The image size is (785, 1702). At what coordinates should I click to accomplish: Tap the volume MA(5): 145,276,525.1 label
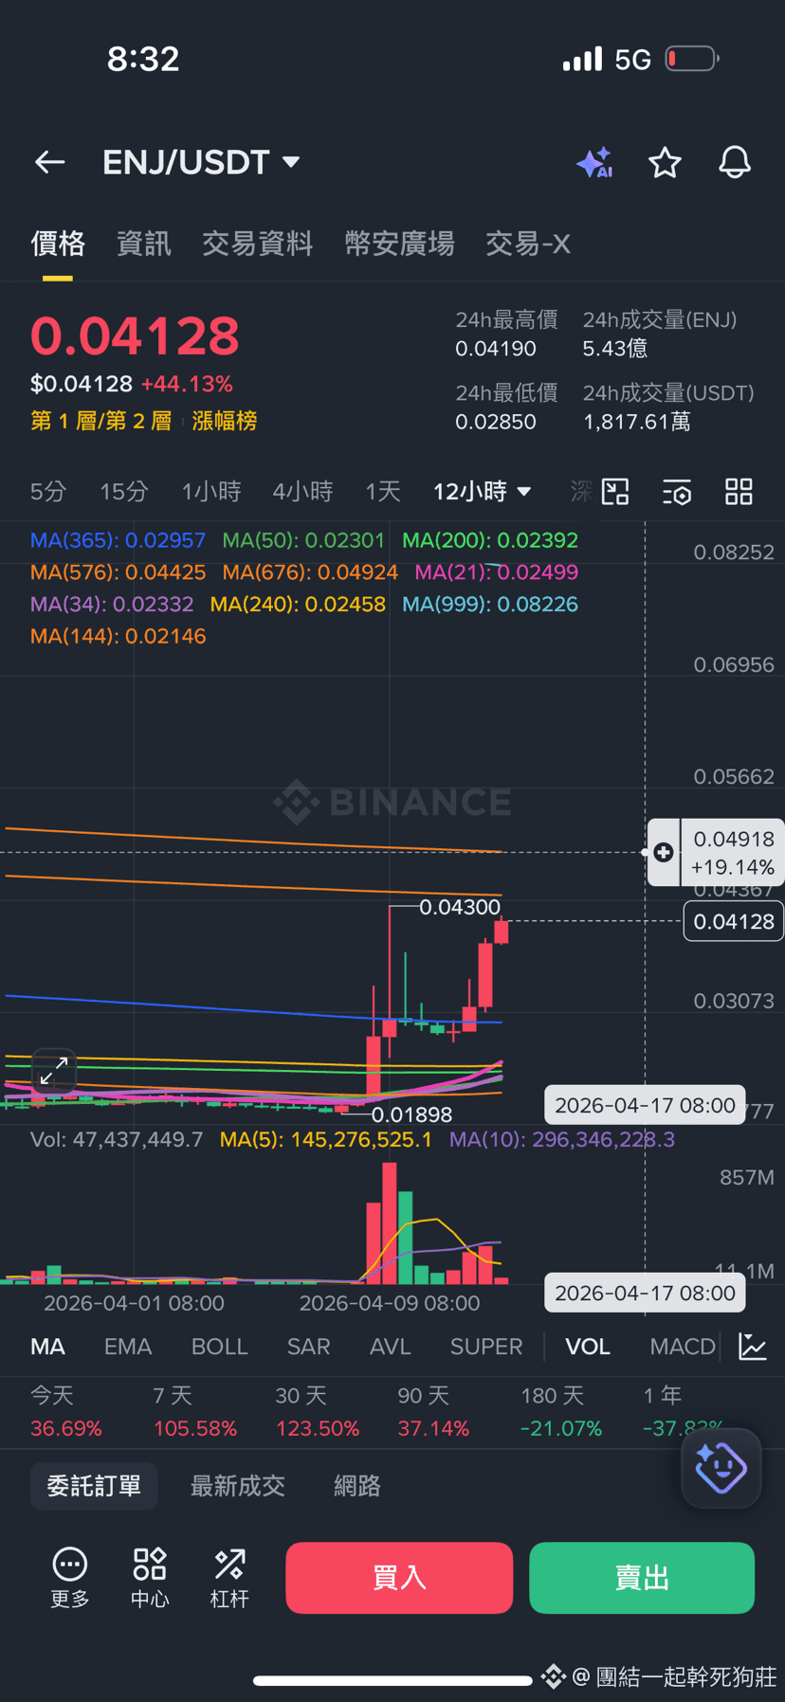pyautogui.click(x=326, y=1139)
